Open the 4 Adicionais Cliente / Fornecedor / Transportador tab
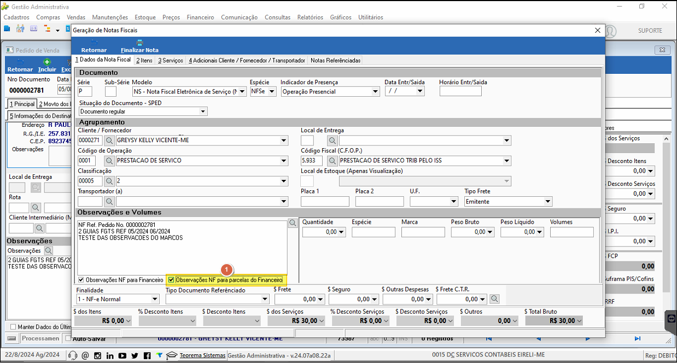Screen dimensions: 677x363 coord(247,60)
